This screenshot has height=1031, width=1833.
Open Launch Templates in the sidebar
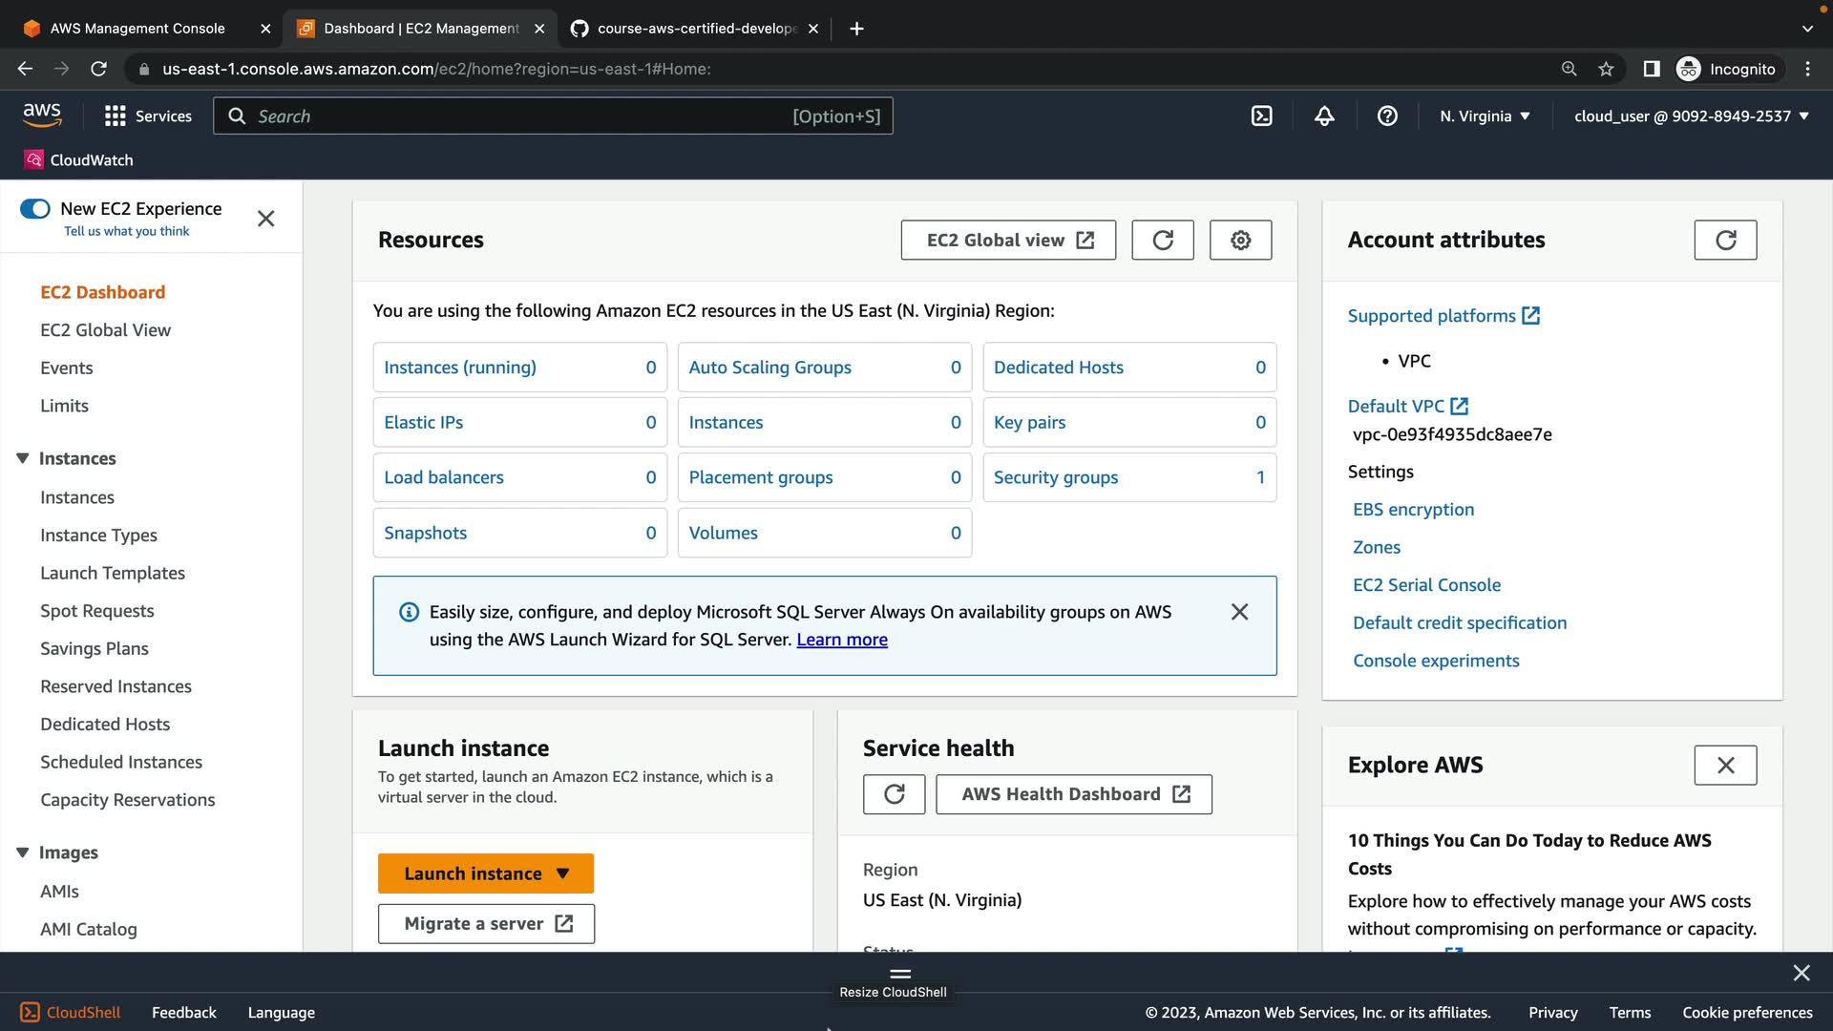113,573
